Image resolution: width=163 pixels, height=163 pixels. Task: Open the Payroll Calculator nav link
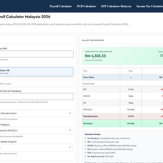pyautogui.click(x=61, y=6)
